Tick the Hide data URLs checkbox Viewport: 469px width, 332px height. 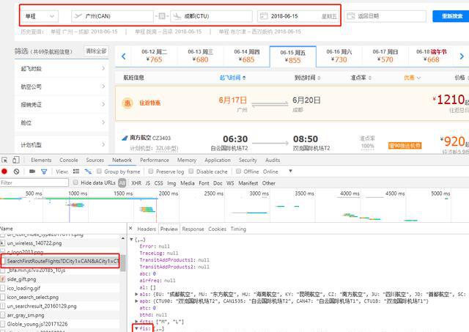click(77, 183)
